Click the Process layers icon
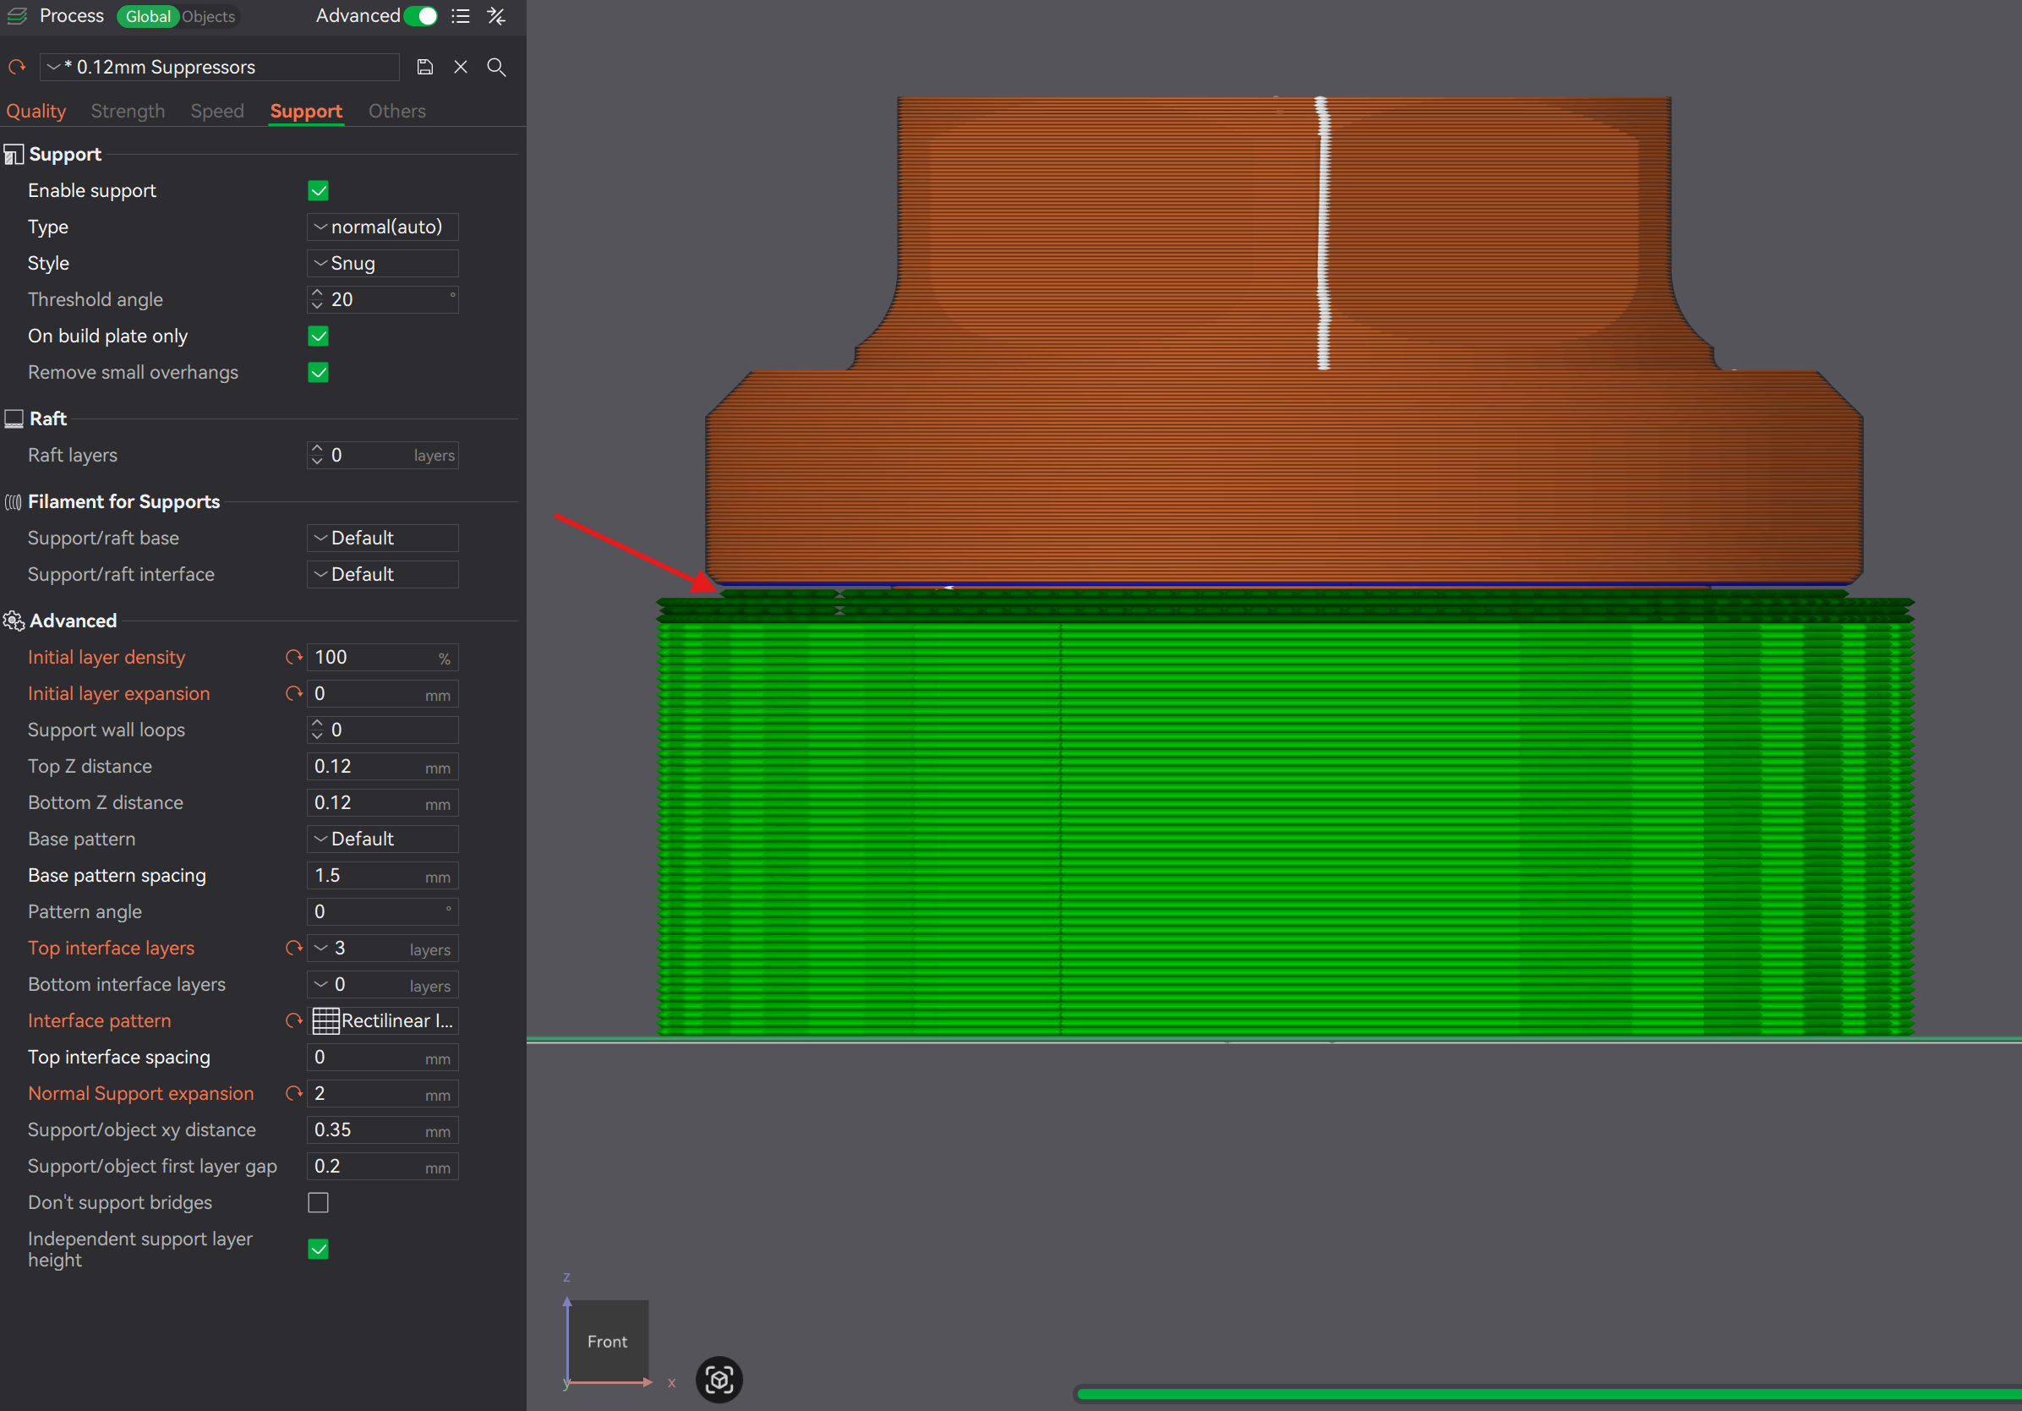 click(x=17, y=16)
